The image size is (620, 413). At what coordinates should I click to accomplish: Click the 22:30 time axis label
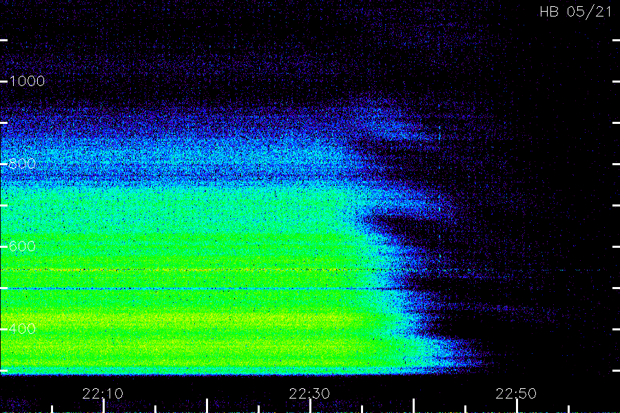tap(309, 393)
